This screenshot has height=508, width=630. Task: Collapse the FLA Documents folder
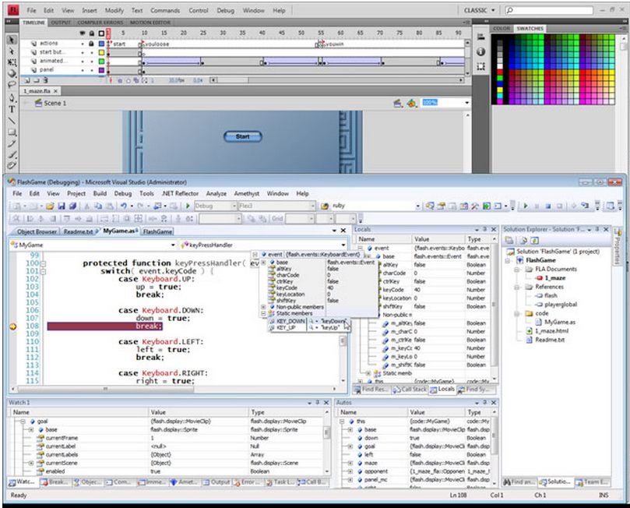[x=517, y=270]
